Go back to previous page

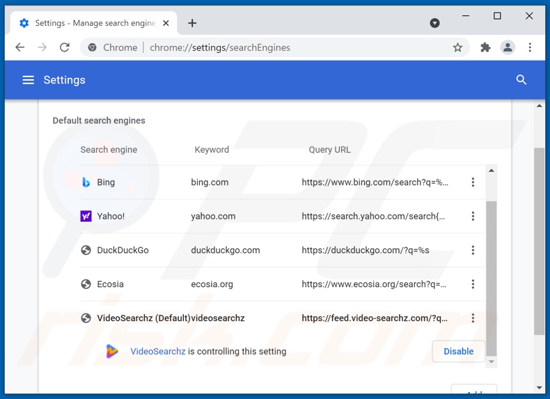tap(20, 47)
